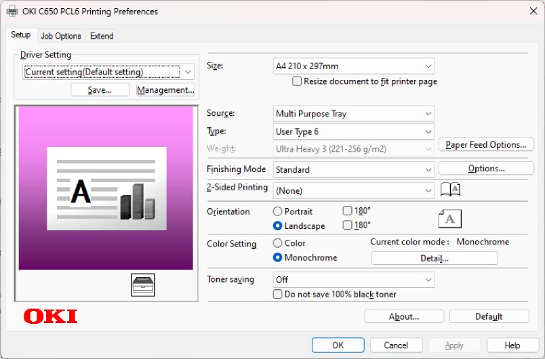Click the 'Orientation' label
The image size is (545, 359).
[x=228, y=211]
